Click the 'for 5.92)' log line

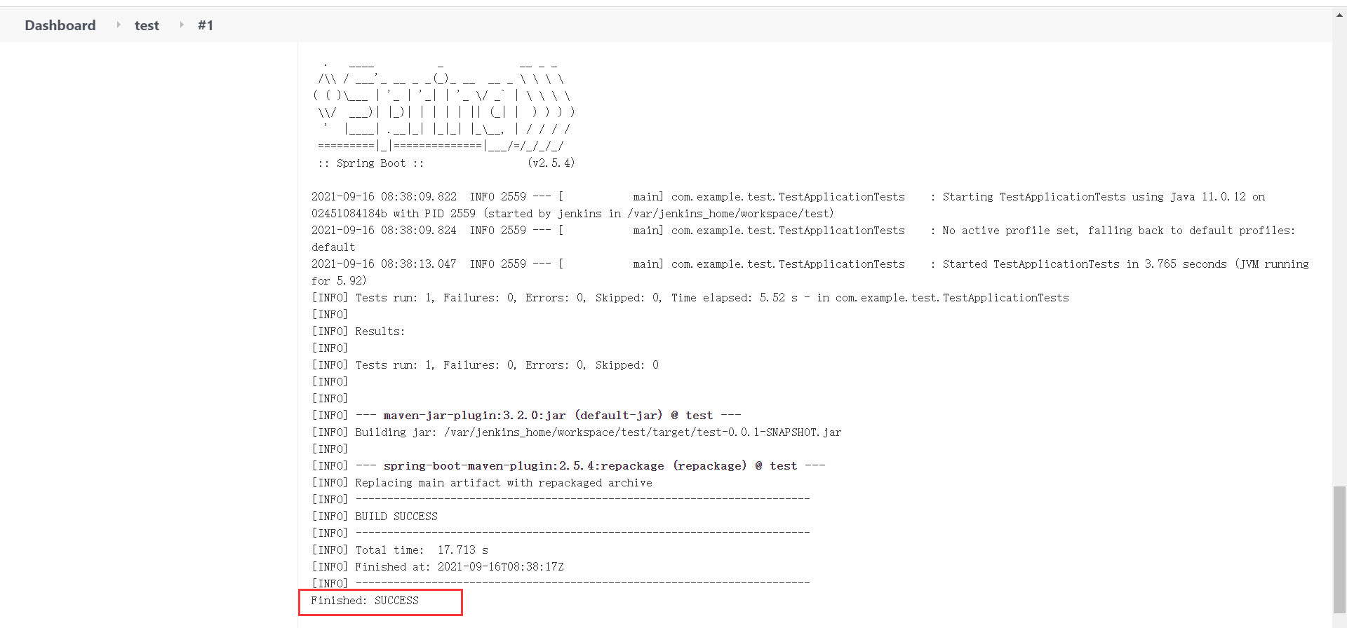pyautogui.click(x=339, y=281)
